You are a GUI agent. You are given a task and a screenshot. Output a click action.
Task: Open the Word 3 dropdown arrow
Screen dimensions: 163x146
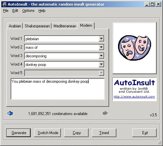[101, 56]
